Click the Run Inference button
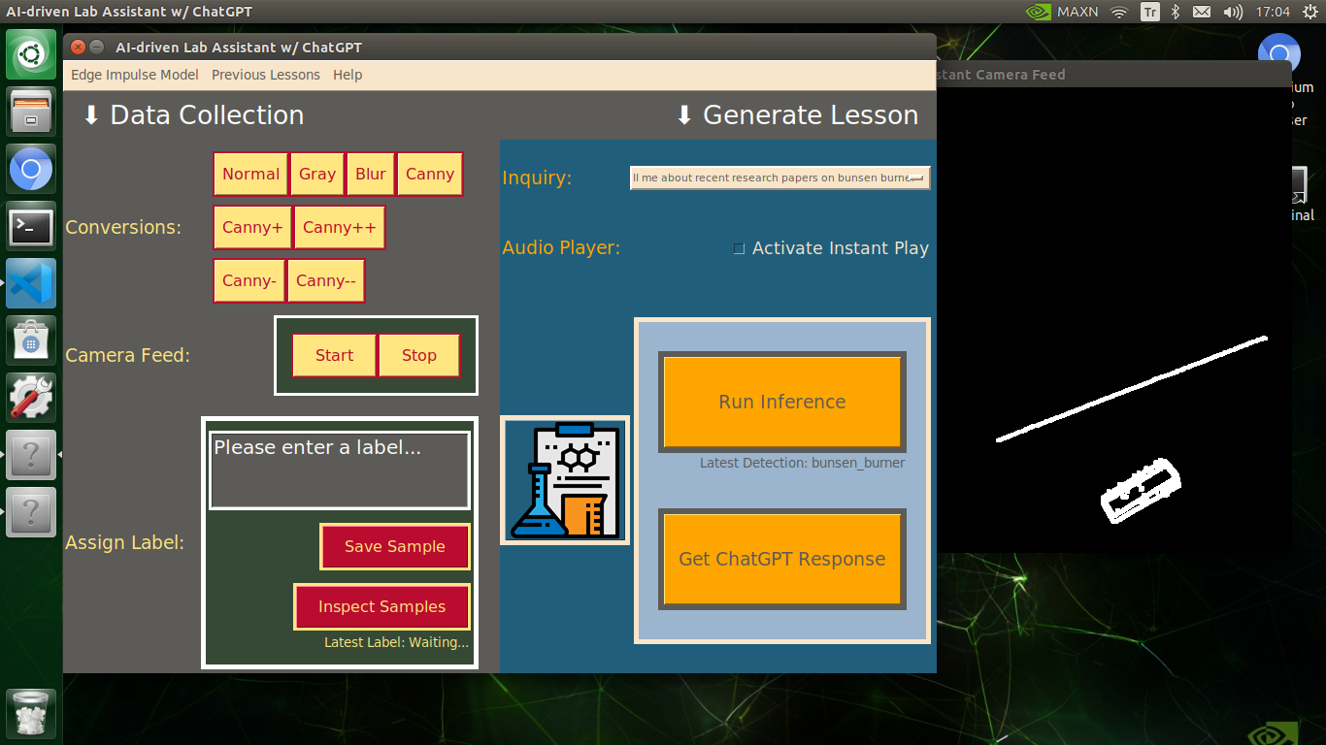This screenshot has height=745, width=1326. tap(782, 402)
